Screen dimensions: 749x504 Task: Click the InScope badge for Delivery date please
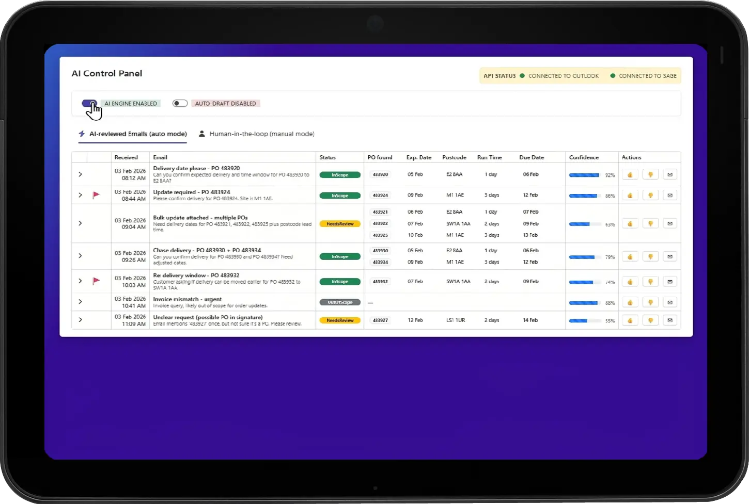pyautogui.click(x=340, y=175)
